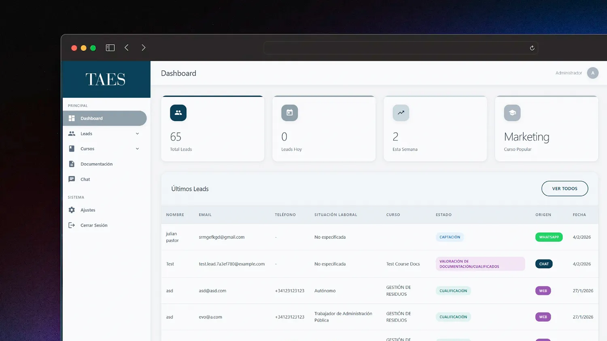Select Cerrar Sesión to log out
The width and height of the screenshot is (607, 341).
[x=93, y=225]
